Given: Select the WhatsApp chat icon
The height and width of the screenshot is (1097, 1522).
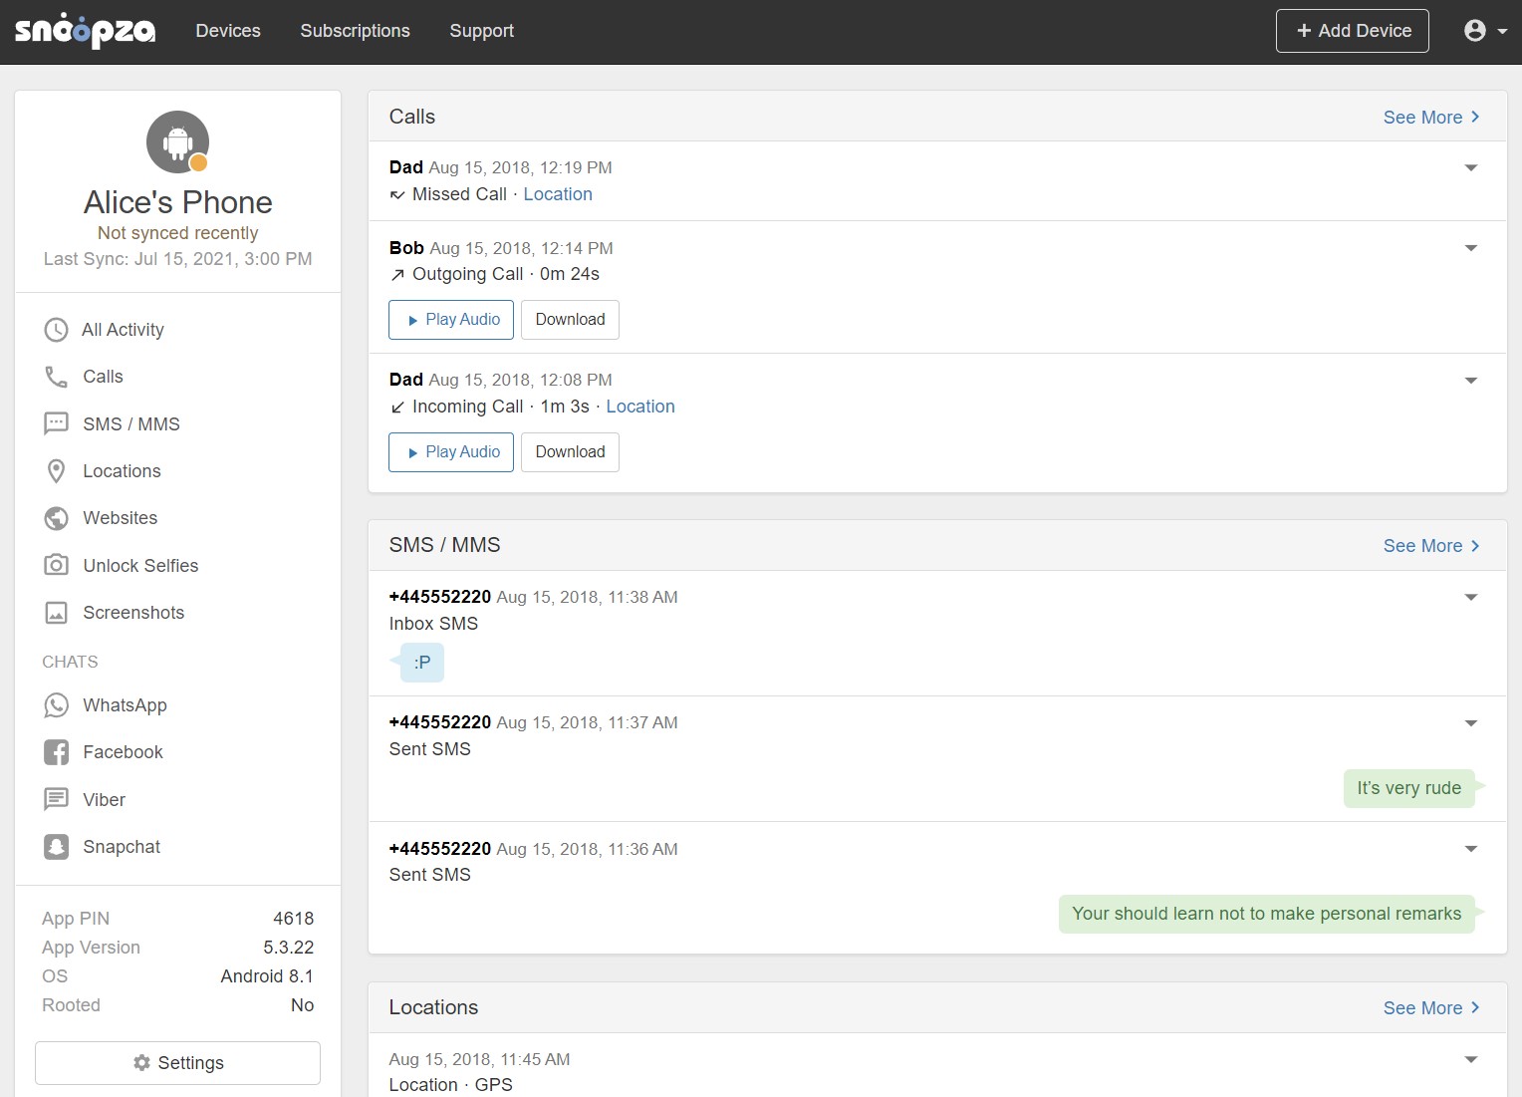Looking at the screenshot, I should click(x=56, y=705).
